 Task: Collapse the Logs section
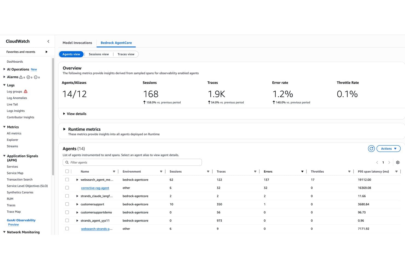[x=4, y=85]
